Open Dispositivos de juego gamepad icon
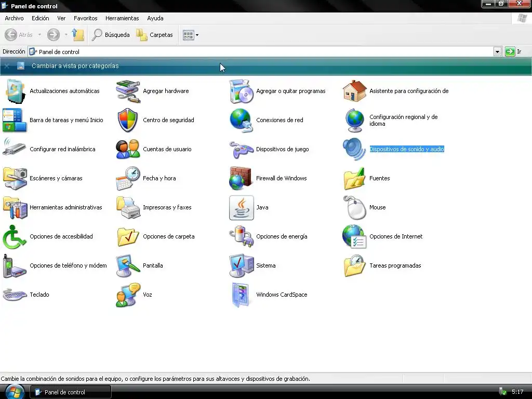The width and height of the screenshot is (532, 399). (x=241, y=149)
